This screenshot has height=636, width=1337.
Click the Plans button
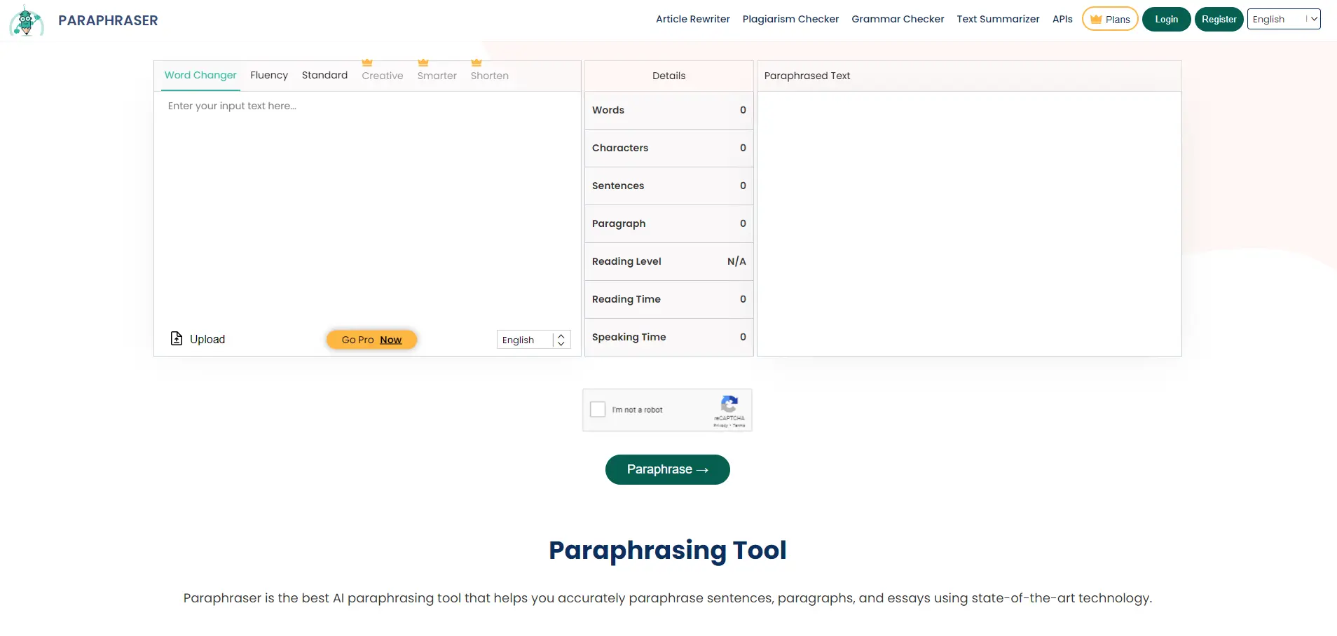click(1110, 19)
